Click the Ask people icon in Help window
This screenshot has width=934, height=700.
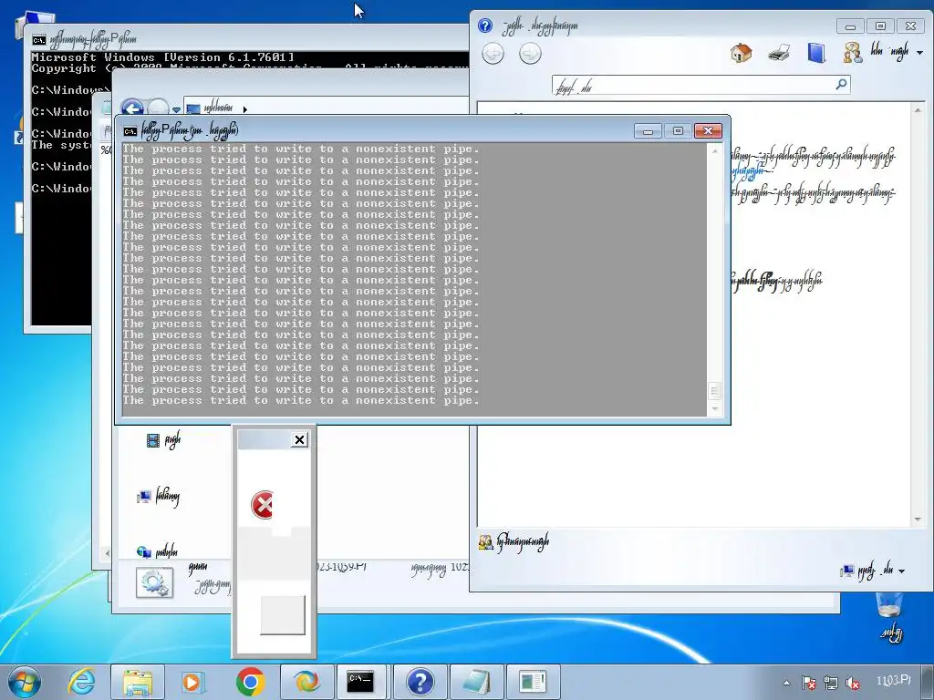pos(853,53)
